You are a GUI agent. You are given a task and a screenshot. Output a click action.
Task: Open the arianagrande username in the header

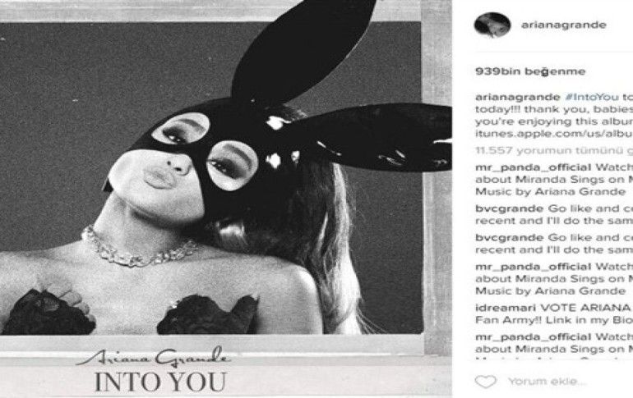(564, 25)
